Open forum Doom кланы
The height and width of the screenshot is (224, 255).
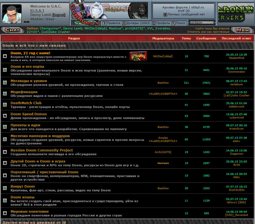click(22, 197)
